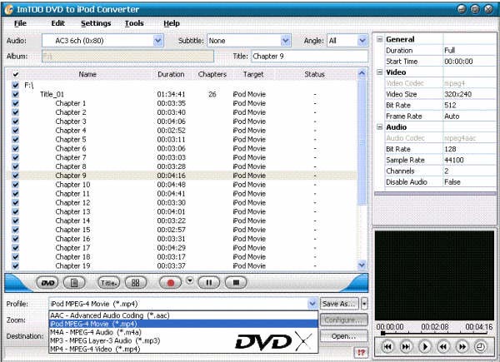Stop conversion with the stop button
Viewport: 500px width, 362px height.
(x=236, y=283)
